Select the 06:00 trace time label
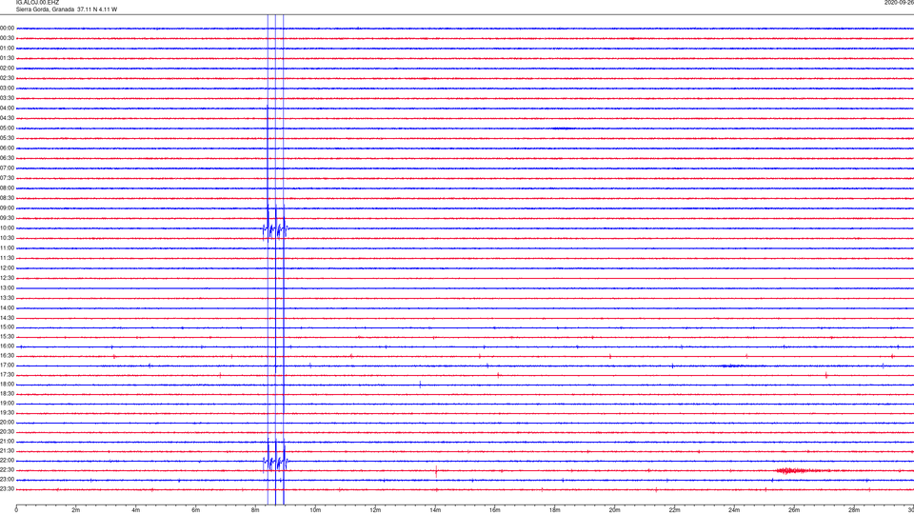This screenshot has width=914, height=514. tap(8, 148)
